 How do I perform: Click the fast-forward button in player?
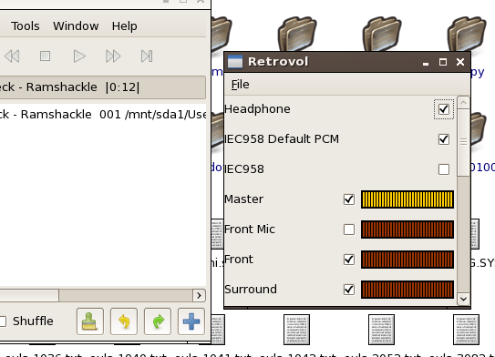point(113,56)
